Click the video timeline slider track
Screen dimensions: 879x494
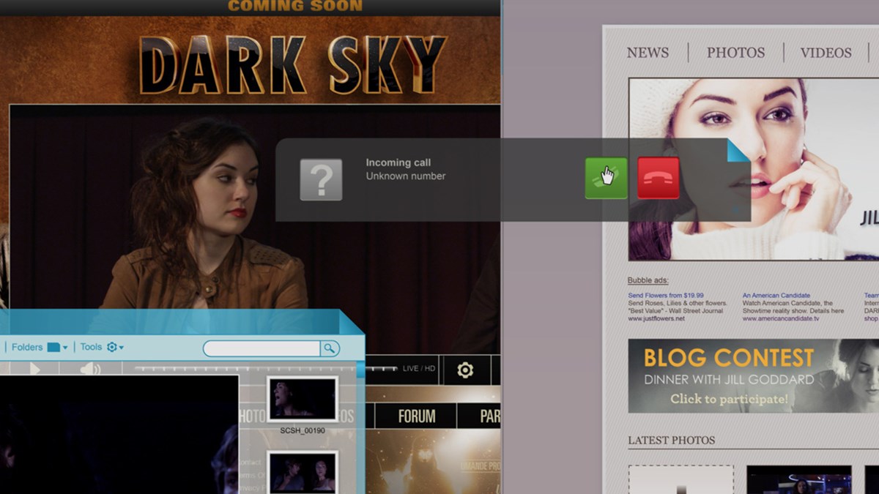(249, 368)
